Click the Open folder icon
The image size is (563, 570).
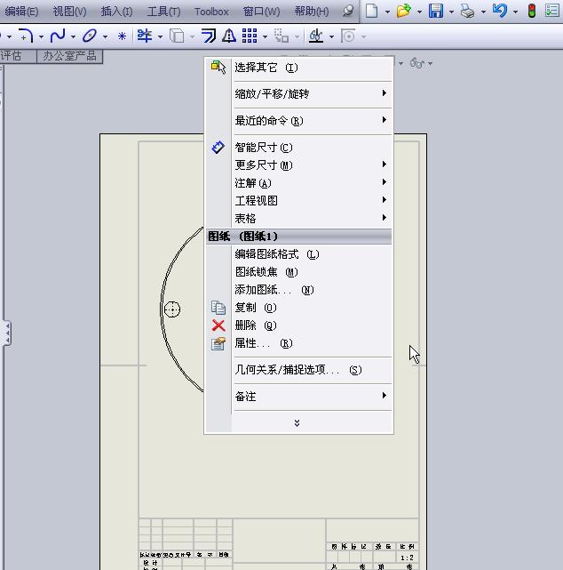(404, 11)
